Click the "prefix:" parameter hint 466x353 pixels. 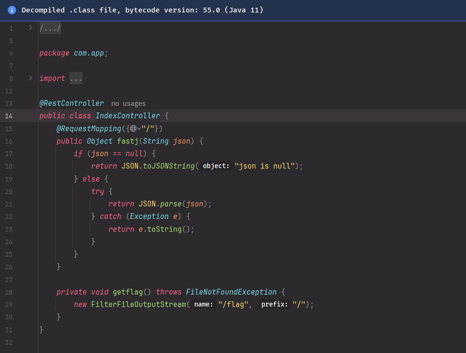tap(274, 305)
